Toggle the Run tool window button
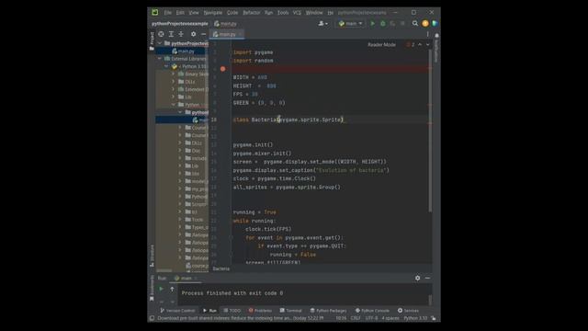 pyautogui.click(x=209, y=311)
